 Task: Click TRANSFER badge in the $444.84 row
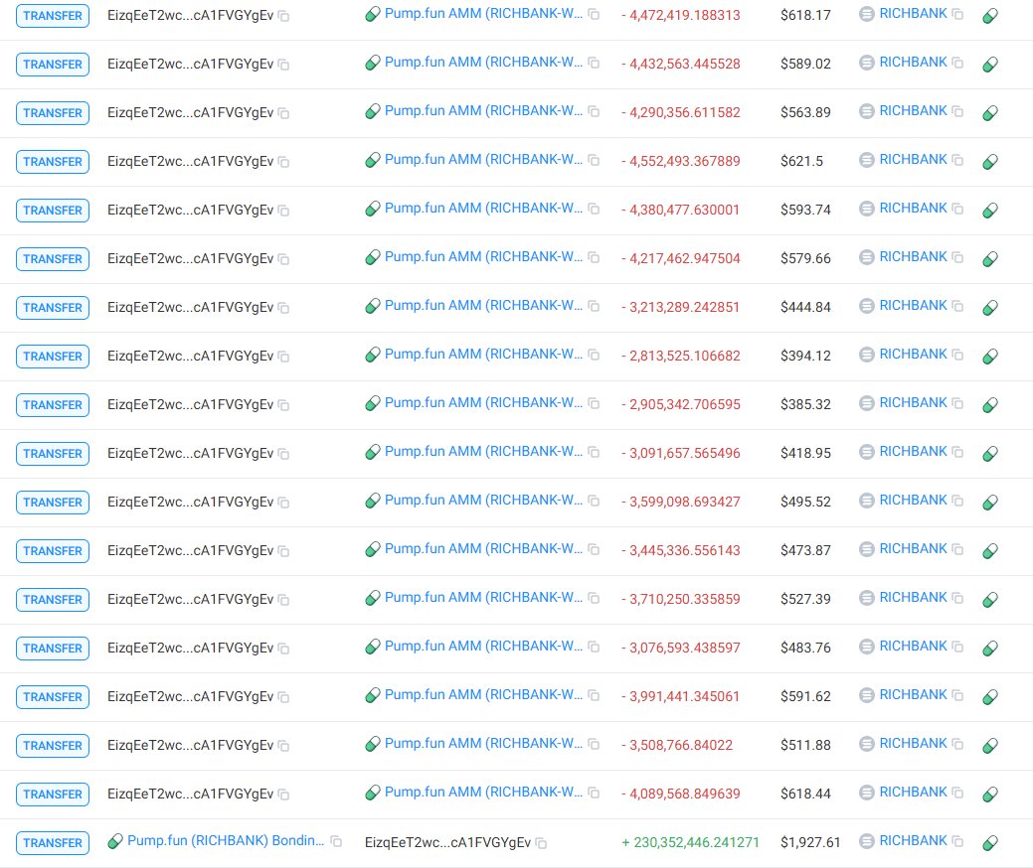(x=53, y=307)
